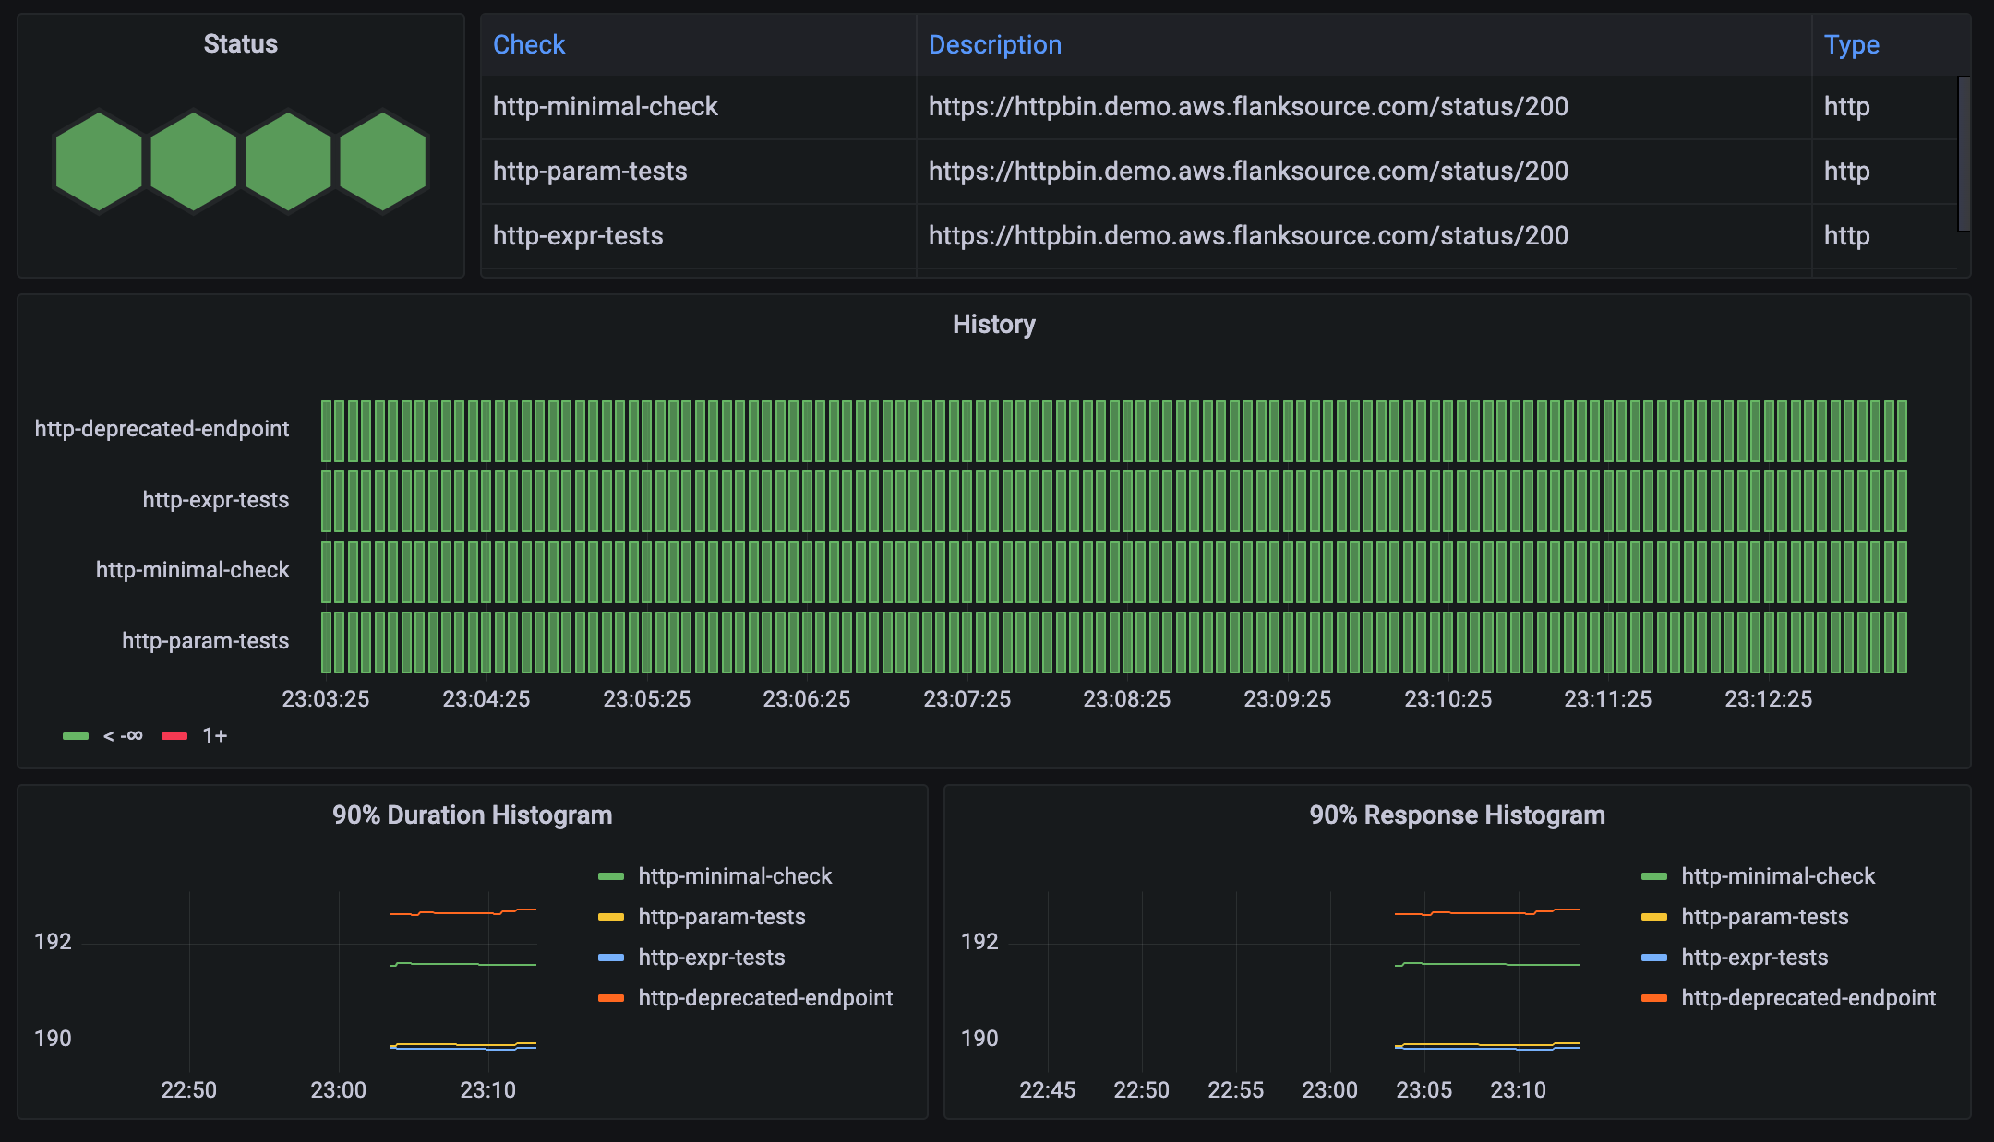
Task: Open the 90% Duration Histogram panel dropdown
Action: (x=473, y=815)
